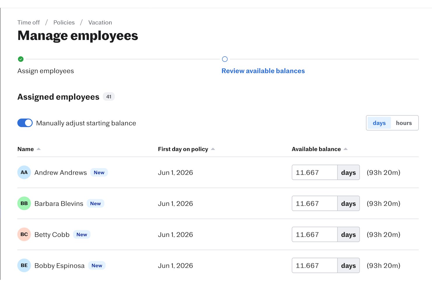Click days unit label in Barbara Blevins row
Screen dimensions: 432x288
pyautogui.click(x=349, y=203)
